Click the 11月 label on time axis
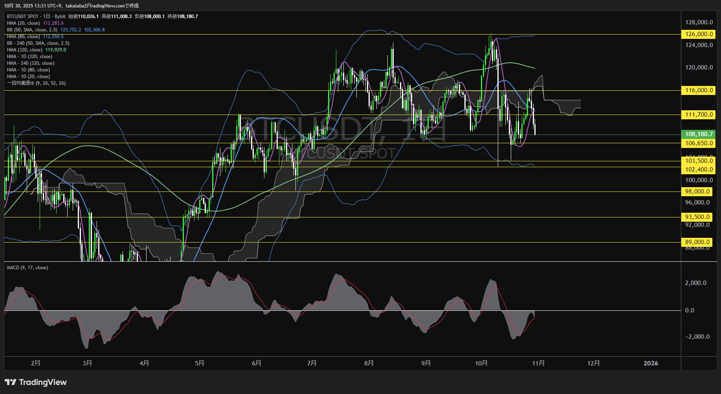 click(538, 363)
